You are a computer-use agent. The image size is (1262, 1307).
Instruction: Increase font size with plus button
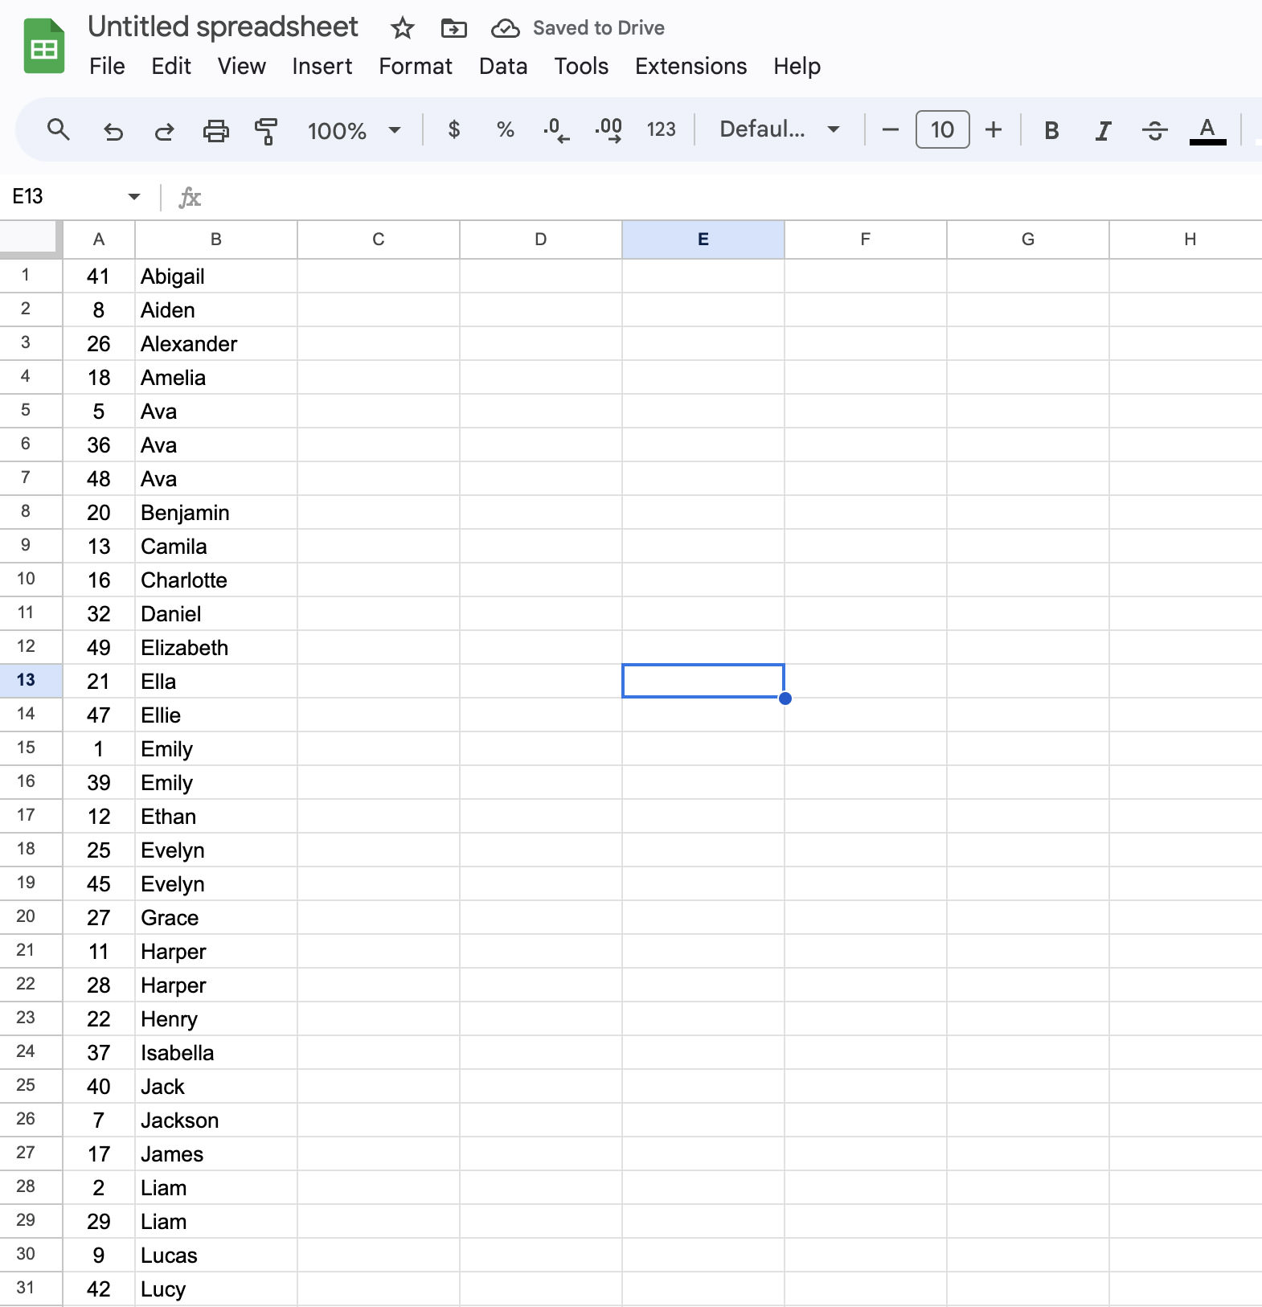[994, 129]
